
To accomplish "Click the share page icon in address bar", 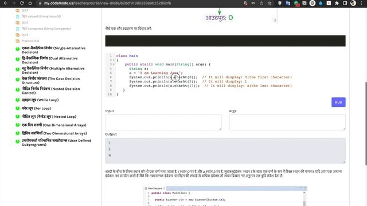I will [261, 3].
